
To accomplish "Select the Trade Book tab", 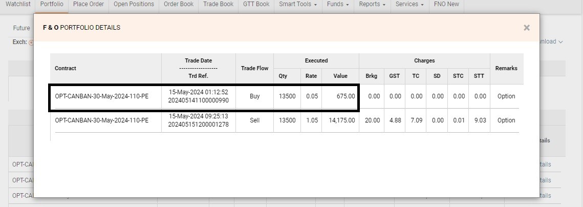I will (x=218, y=4).
